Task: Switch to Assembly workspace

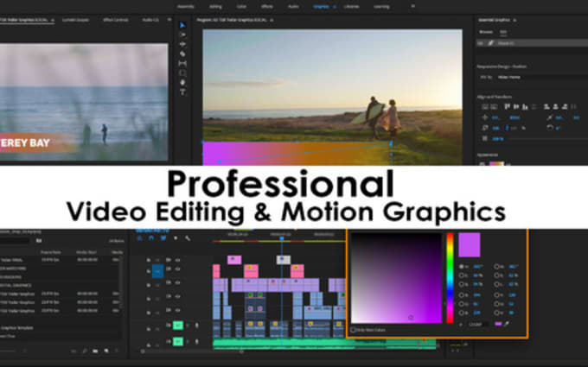Action: (186, 7)
